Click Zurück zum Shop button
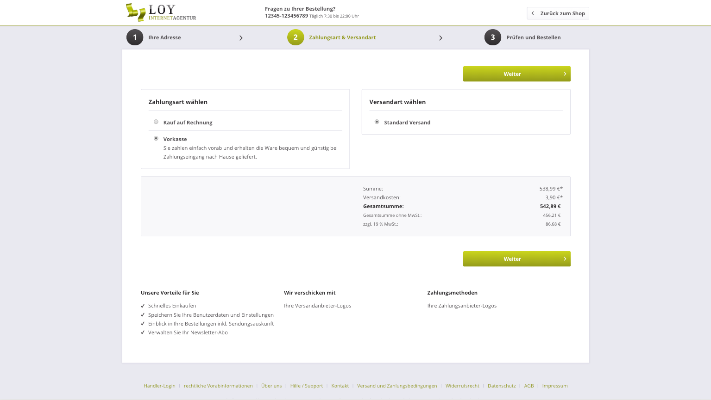This screenshot has width=711, height=400. [558, 13]
